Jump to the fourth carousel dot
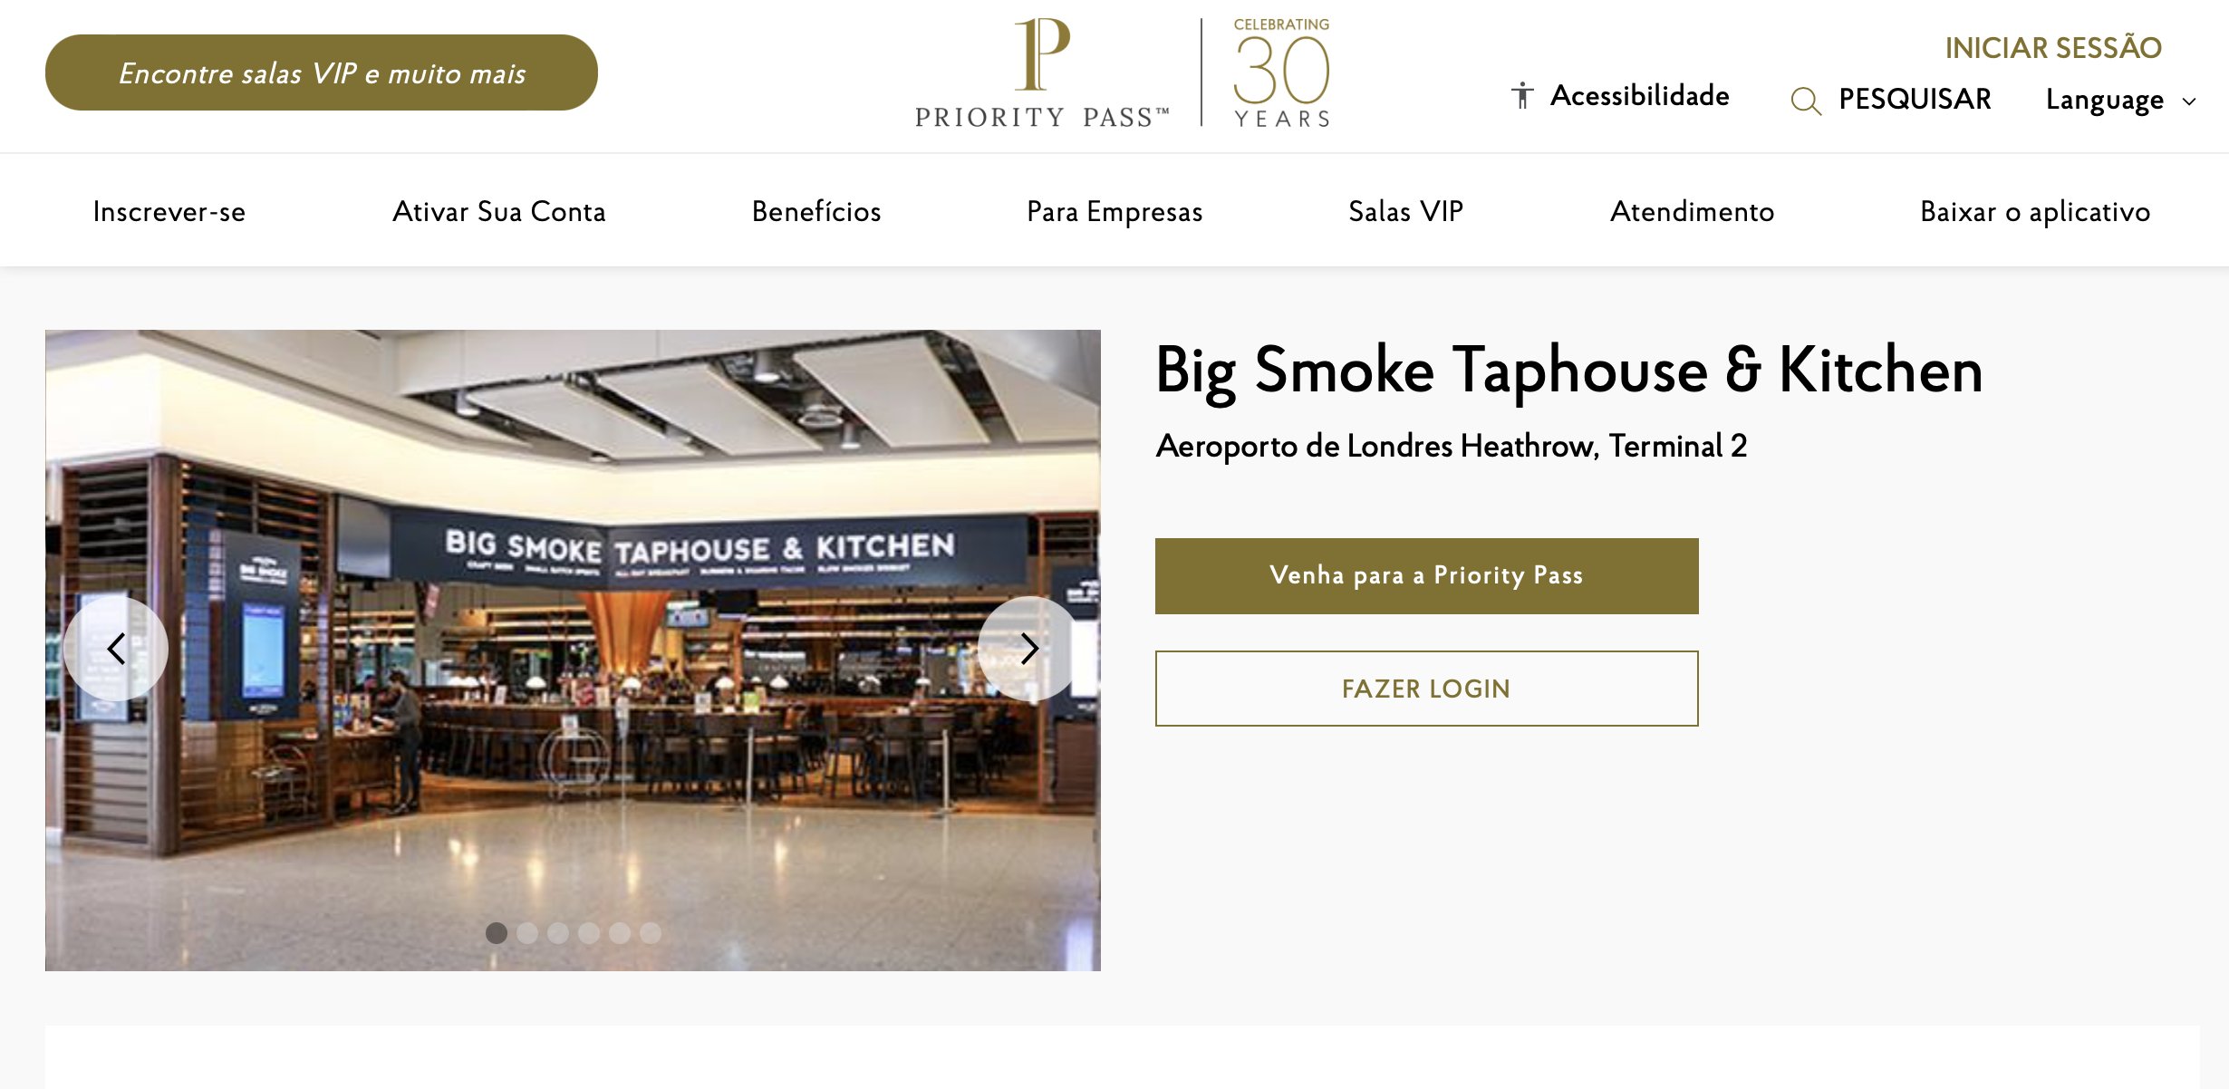The width and height of the screenshot is (2229, 1089). point(589,933)
